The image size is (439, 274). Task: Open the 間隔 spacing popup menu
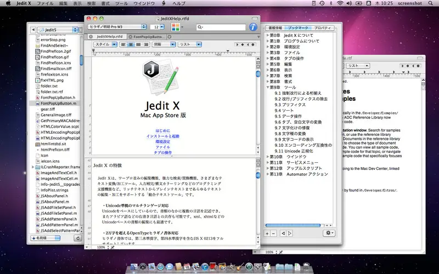point(164,44)
